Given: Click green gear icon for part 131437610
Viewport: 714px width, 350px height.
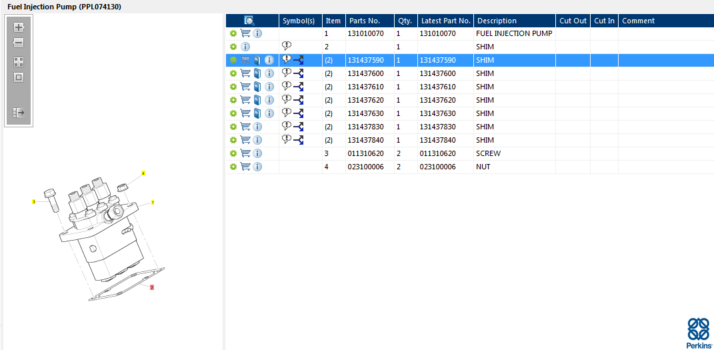Looking at the screenshot, I should click(233, 87).
